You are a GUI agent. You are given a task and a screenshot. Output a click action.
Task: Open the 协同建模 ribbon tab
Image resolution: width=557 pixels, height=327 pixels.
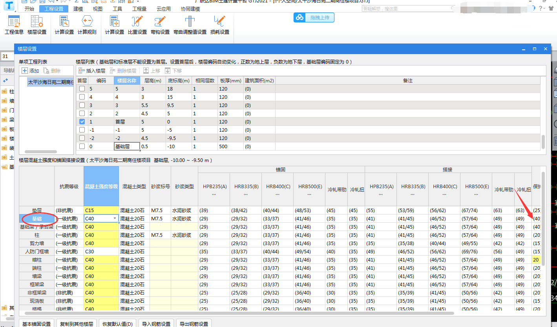tap(190, 9)
